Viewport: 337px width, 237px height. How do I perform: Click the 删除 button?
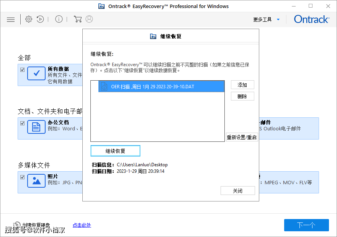click(x=242, y=96)
